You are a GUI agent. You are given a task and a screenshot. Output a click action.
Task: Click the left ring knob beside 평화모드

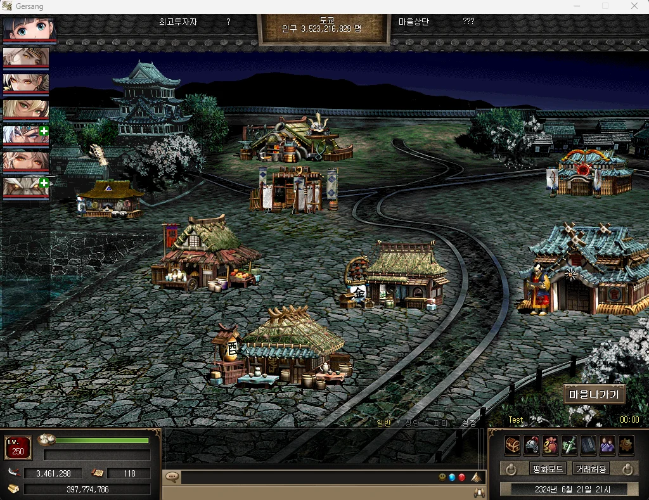[x=511, y=469]
